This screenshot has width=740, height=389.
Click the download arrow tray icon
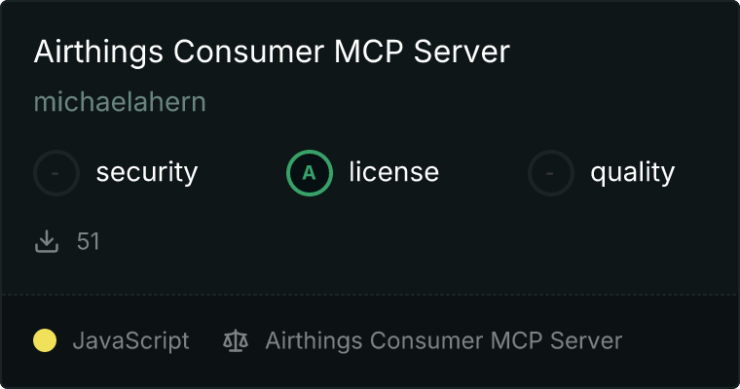47,241
